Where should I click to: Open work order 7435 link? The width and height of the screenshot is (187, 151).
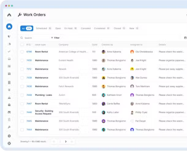(29, 61)
